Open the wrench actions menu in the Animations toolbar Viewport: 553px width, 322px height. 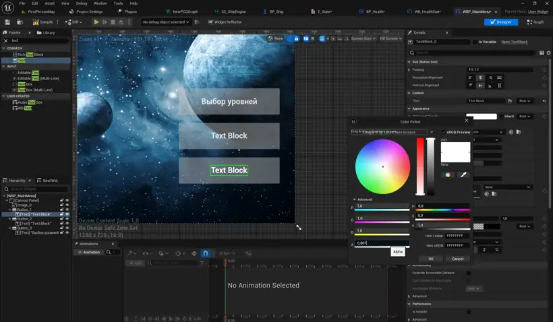[x=132, y=253]
